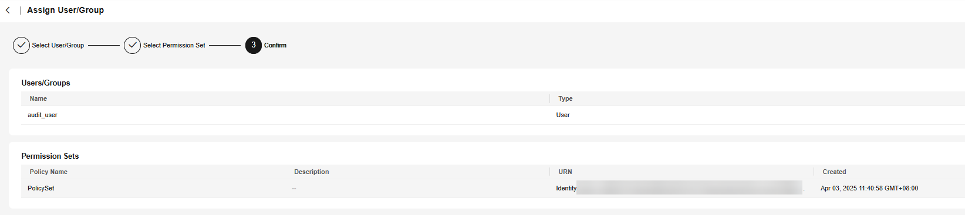Screen dimensions: 965x215
Task: Click the User type cell
Action: tap(563, 115)
